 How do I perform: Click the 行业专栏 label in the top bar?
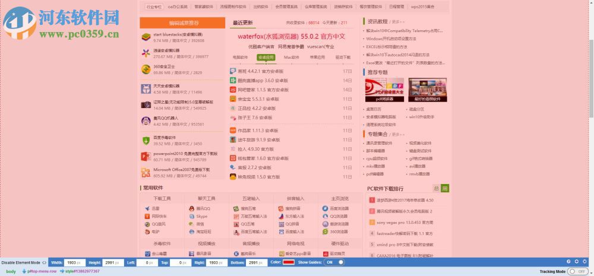point(153,7)
